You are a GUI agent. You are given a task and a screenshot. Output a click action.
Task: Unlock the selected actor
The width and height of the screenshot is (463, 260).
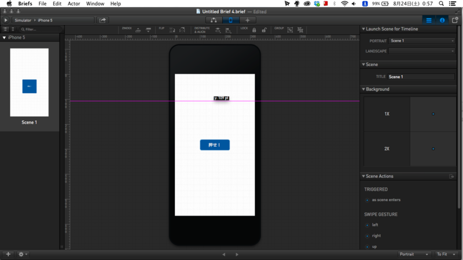[264, 30]
